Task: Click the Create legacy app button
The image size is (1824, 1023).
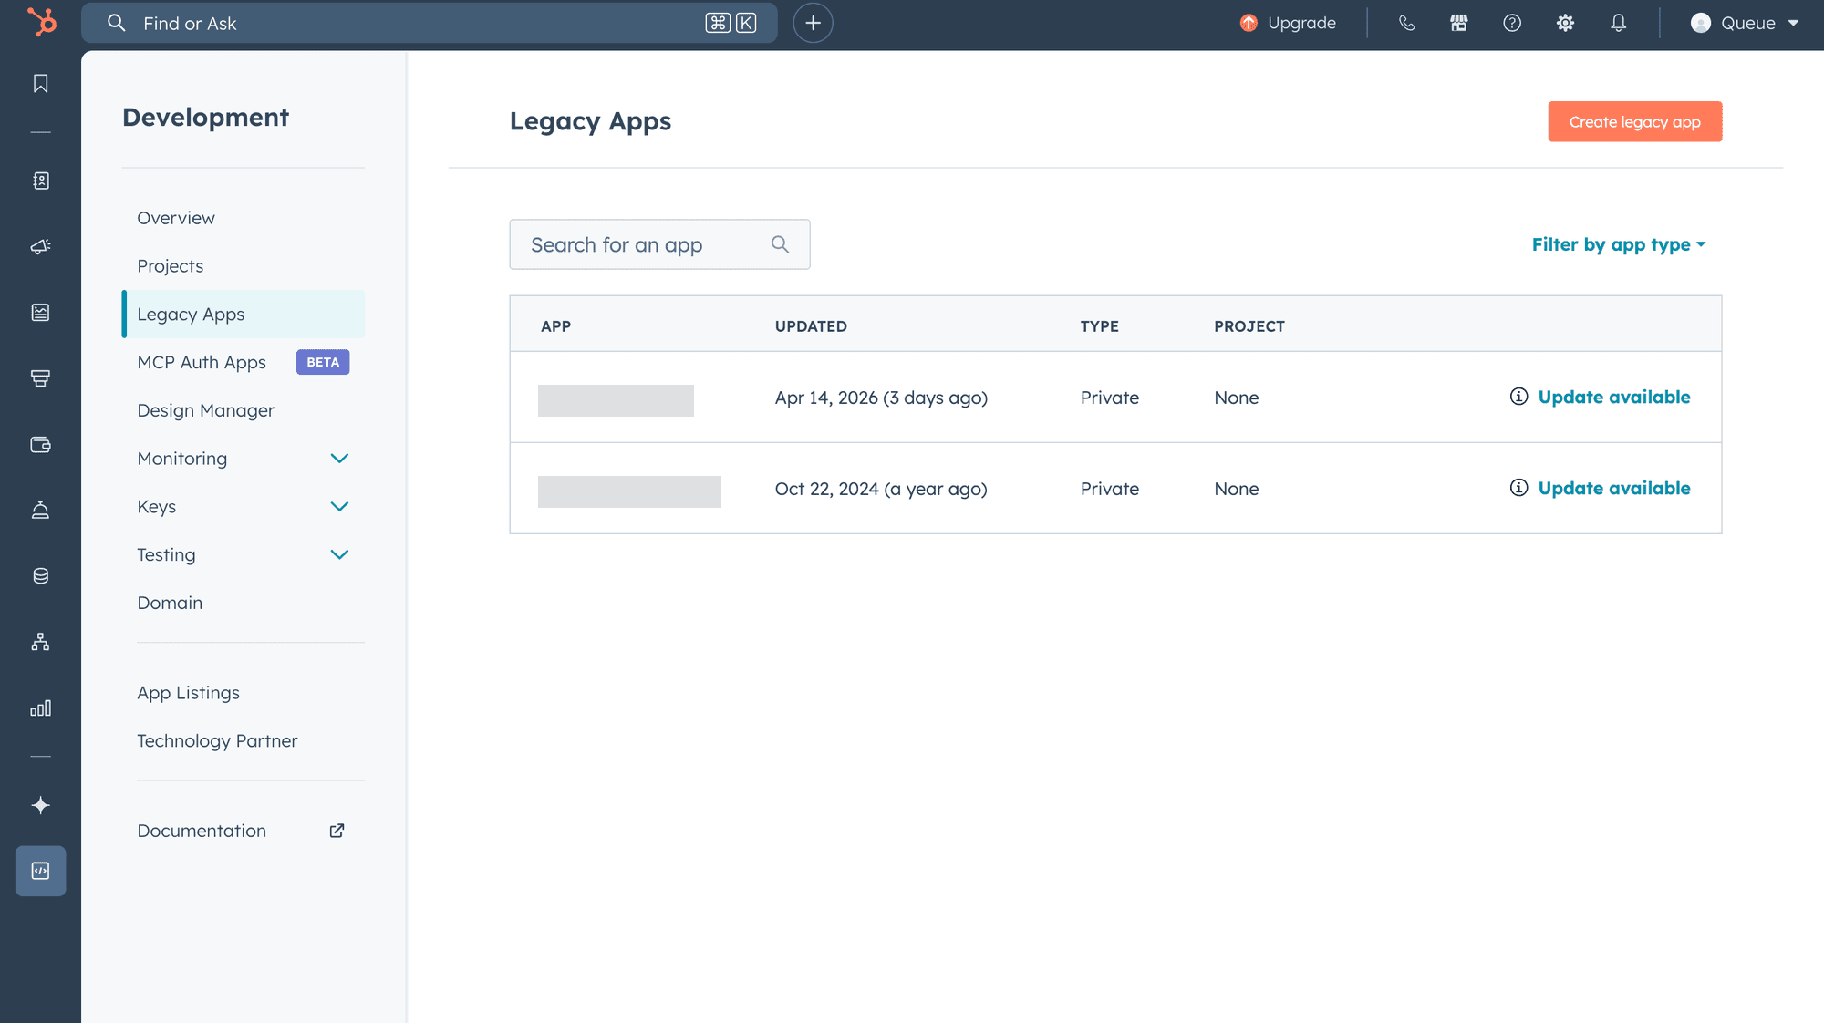Action: pyautogui.click(x=1634, y=121)
